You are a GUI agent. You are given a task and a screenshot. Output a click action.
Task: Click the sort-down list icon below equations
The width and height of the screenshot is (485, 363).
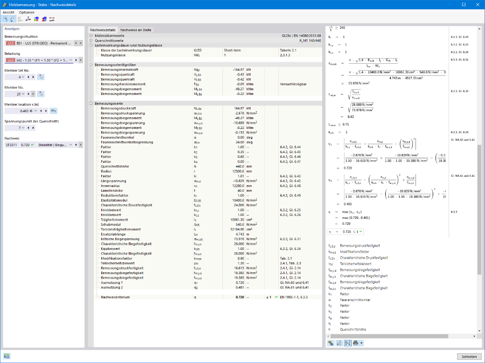[x=339, y=343]
